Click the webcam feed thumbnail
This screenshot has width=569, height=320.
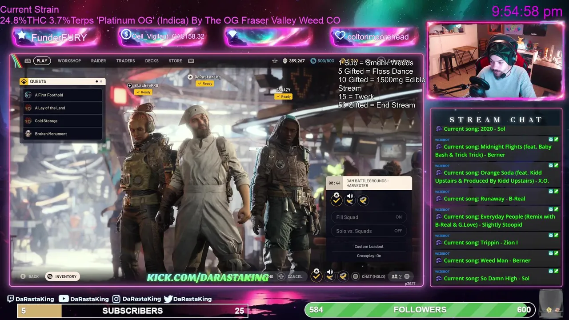[x=496, y=61]
